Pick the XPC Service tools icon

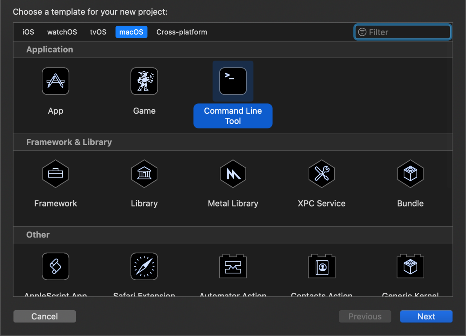[322, 173]
